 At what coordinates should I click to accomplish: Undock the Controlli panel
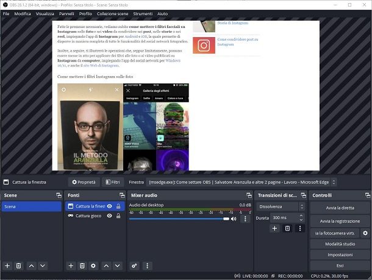(x=368, y=195)
